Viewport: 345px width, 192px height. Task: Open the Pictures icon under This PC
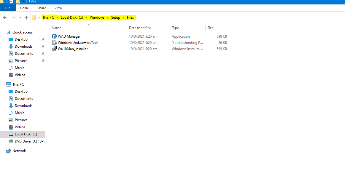click(x=11, y=120)
